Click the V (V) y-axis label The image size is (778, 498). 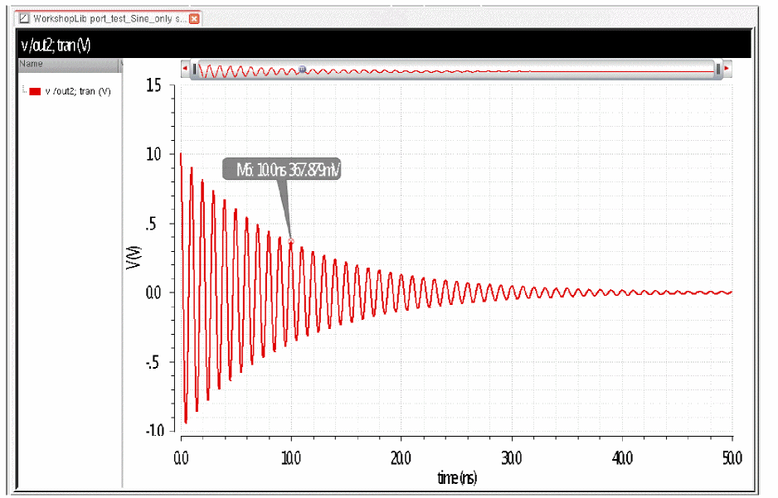point(134,258)
